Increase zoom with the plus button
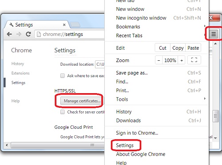This screenshot has width=222, height=165. pos(182,60)
